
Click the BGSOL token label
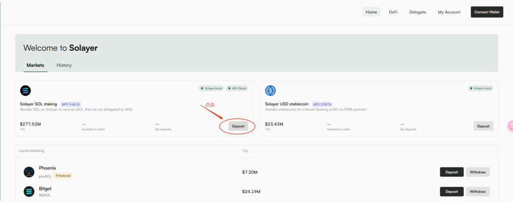[45, 195]
